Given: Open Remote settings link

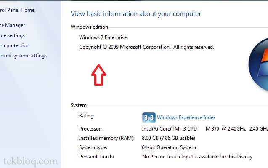Looking at the screenshot, I should click(13, 35).
